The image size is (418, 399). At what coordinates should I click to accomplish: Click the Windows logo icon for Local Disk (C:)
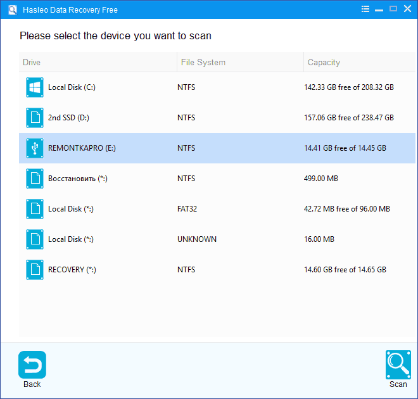point(35,87)
